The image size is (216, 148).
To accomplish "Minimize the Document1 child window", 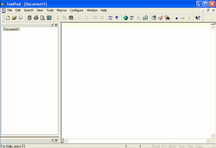I will [x=203, y=10].
